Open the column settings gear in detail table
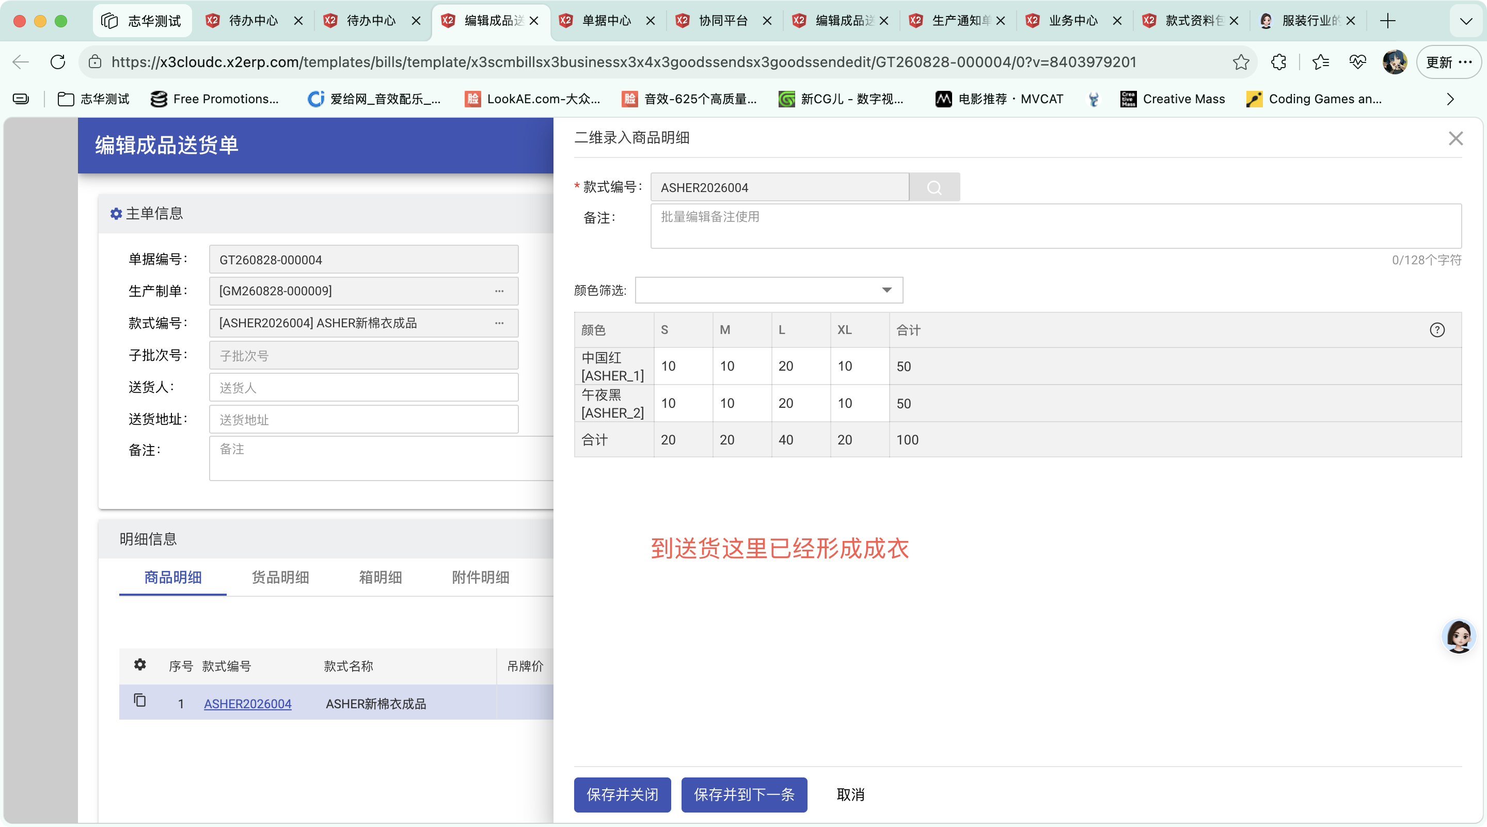Viewport: 1487px width, 827px height. click(x=140, y=665)
